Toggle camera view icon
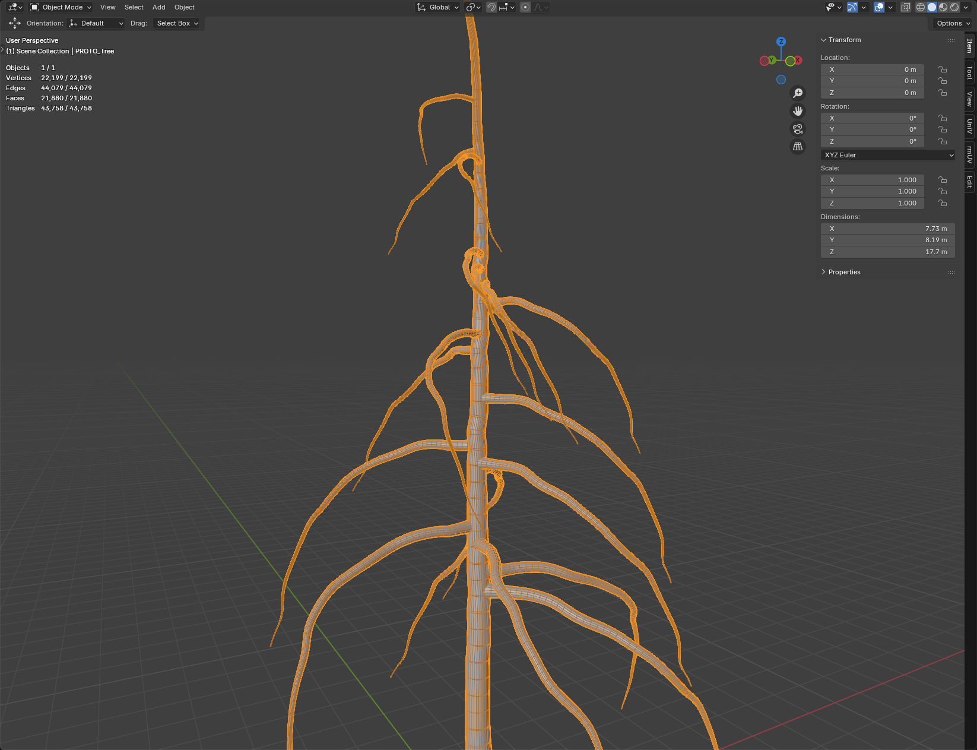Screen dimensions: 977x750 [798, 129]
